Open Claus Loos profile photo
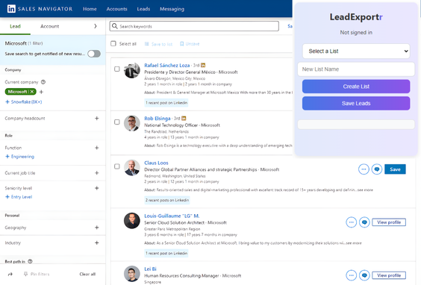 [x=132, y=168]
